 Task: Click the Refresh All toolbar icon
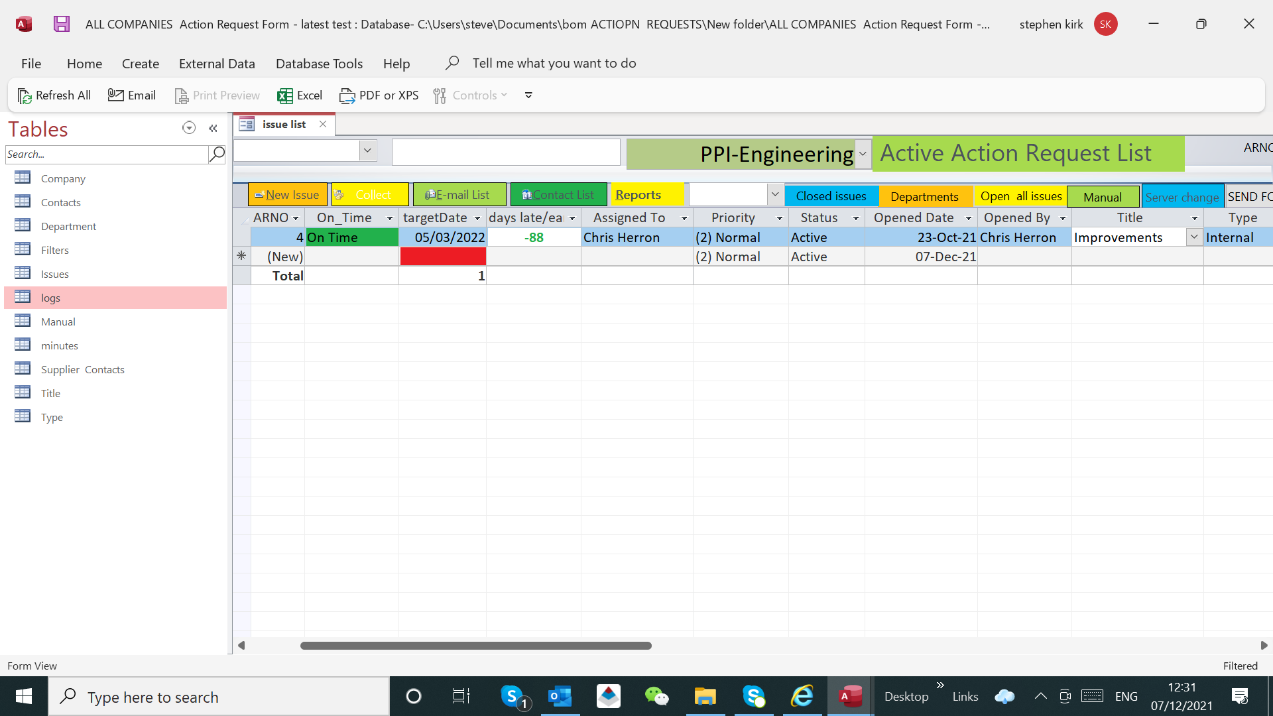(x=25, y=95)
